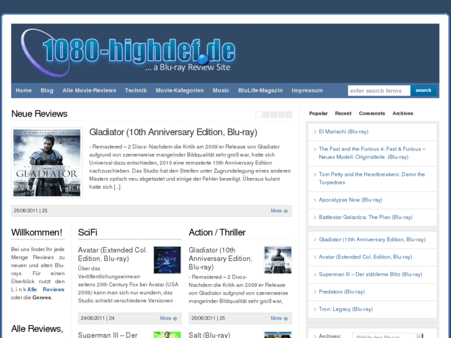451x338 pixels.
Task: Click chevron bullet before Tron: Legacy
Action: pyautogui.click(x=315, y=309)
